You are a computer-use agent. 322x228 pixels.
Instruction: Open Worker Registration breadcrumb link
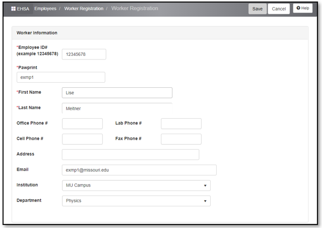[84, 8]
